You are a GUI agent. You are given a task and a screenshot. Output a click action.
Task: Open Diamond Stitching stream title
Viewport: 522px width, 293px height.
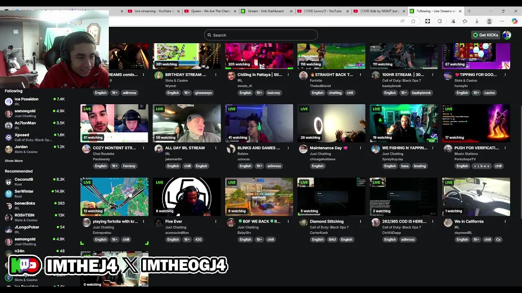[x=327, y=221]
